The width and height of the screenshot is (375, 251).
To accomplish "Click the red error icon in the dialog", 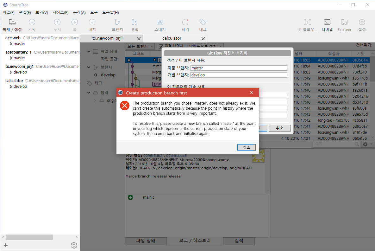I will pos(125,106).
